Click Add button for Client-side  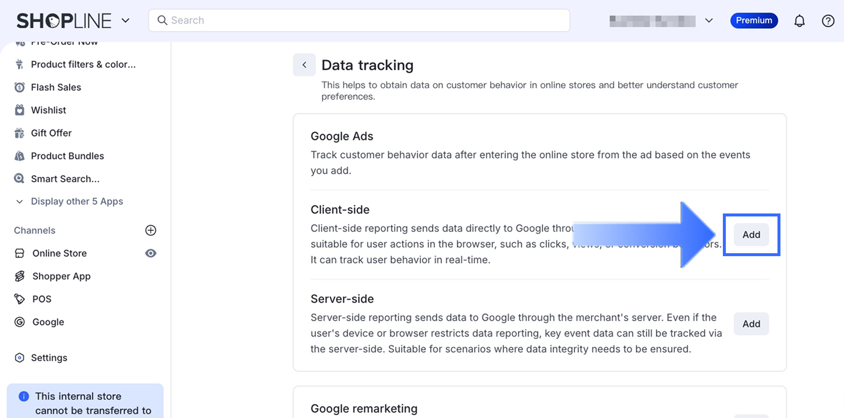pyautogui.click(x=751, y=235)
